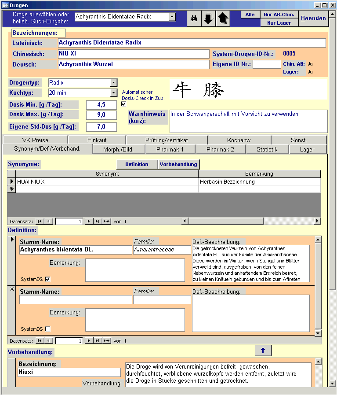Uncheck SystemDS for Achyranthes bidentata
Image resolution: width=337 pixels, height=395 pixels.
coord(47,279)
